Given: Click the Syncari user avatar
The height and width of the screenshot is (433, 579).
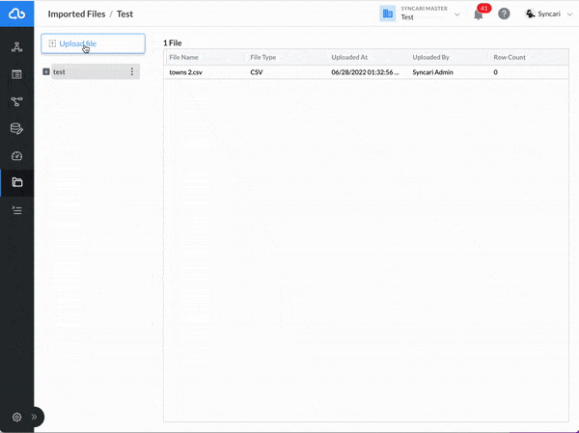Looking at the screenshot, I should tap(530, 14).
